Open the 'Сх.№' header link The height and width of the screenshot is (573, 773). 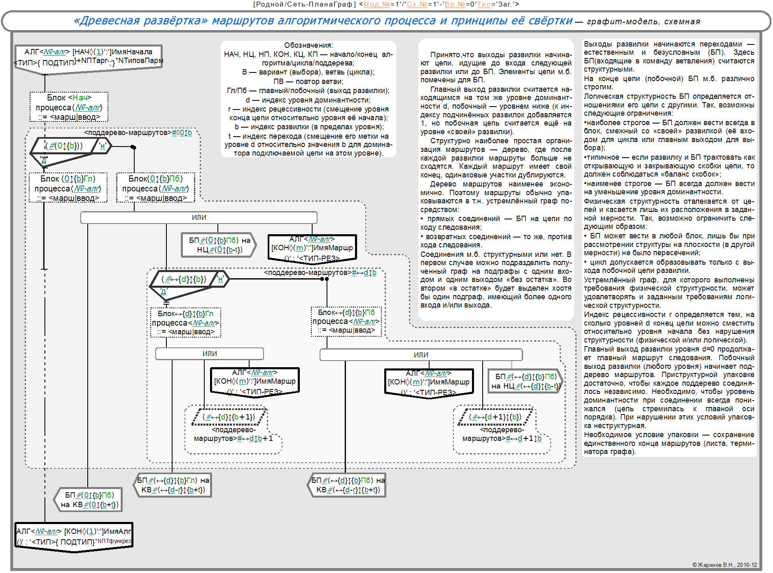coord(417,4)
